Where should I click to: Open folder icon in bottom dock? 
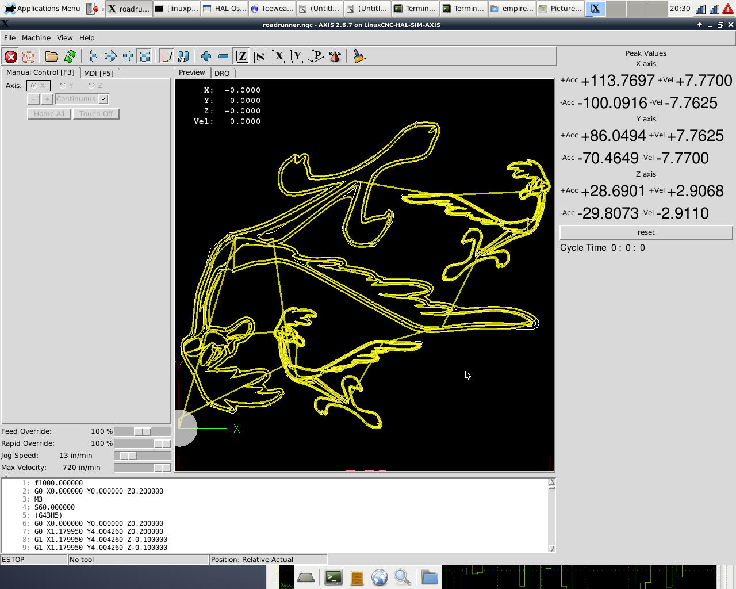pos(429,577)
